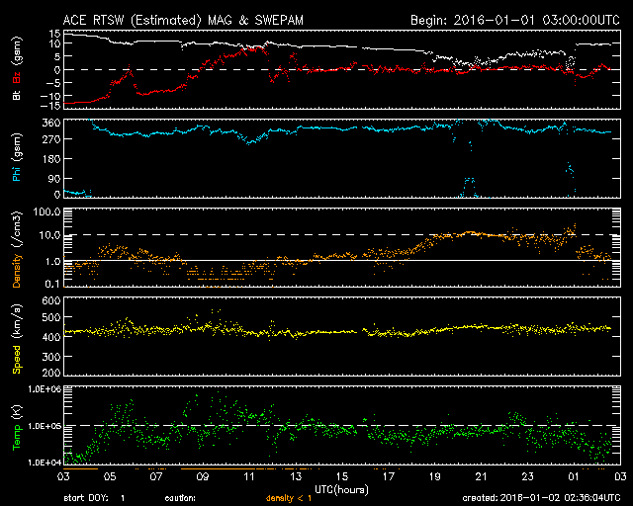Click the '-10' tick on the Bt/Bz axis
This screenshot has width=633, height=506.
(50, 96)
